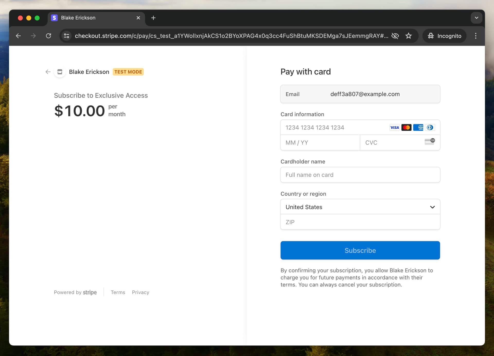Focus the Full name on card field

click(x=360, y=175)
